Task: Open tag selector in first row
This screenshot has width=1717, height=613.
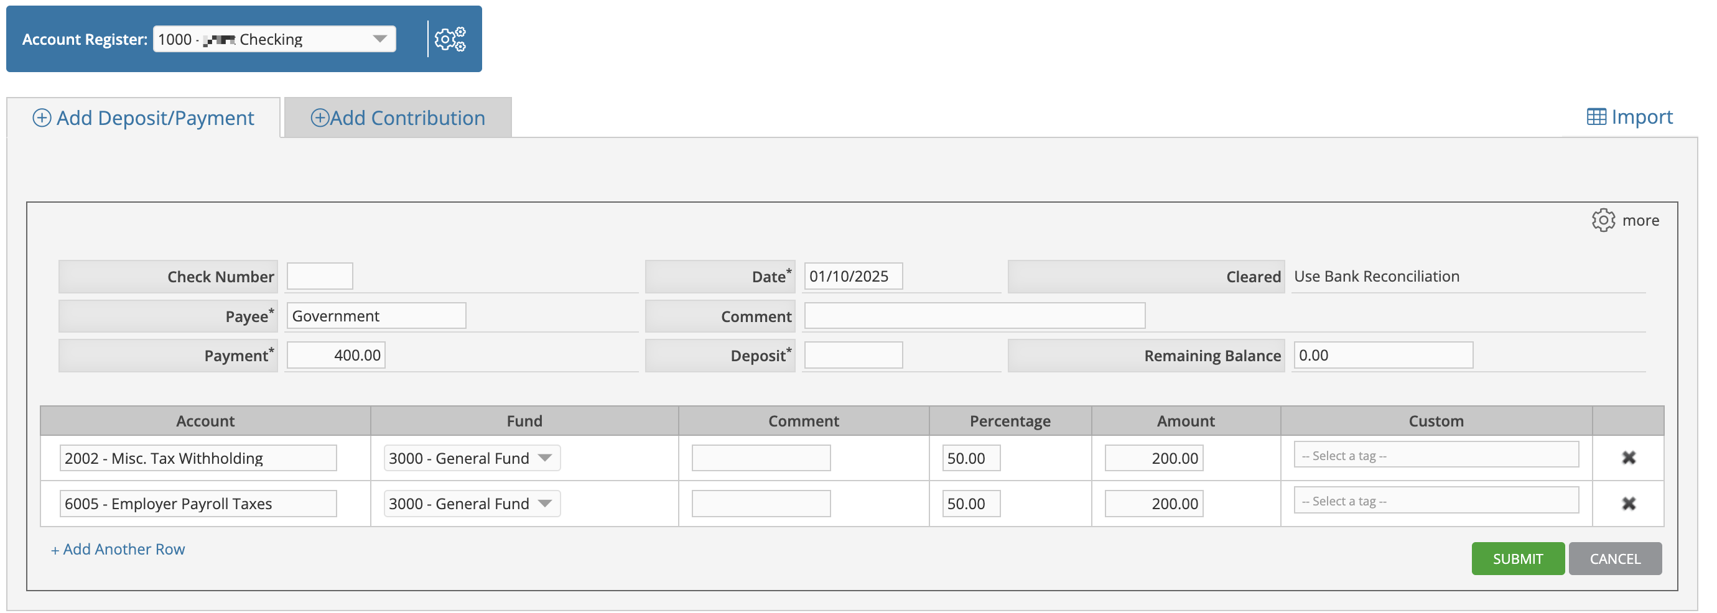Action: pyautogui.click(x=1436, y=456)
